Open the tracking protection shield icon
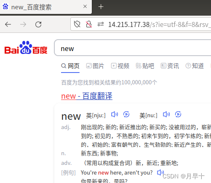This screenshot has width=211, height=183. point(77,24)
